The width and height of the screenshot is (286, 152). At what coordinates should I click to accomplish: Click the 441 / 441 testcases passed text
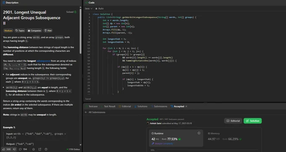click(172, 119)
